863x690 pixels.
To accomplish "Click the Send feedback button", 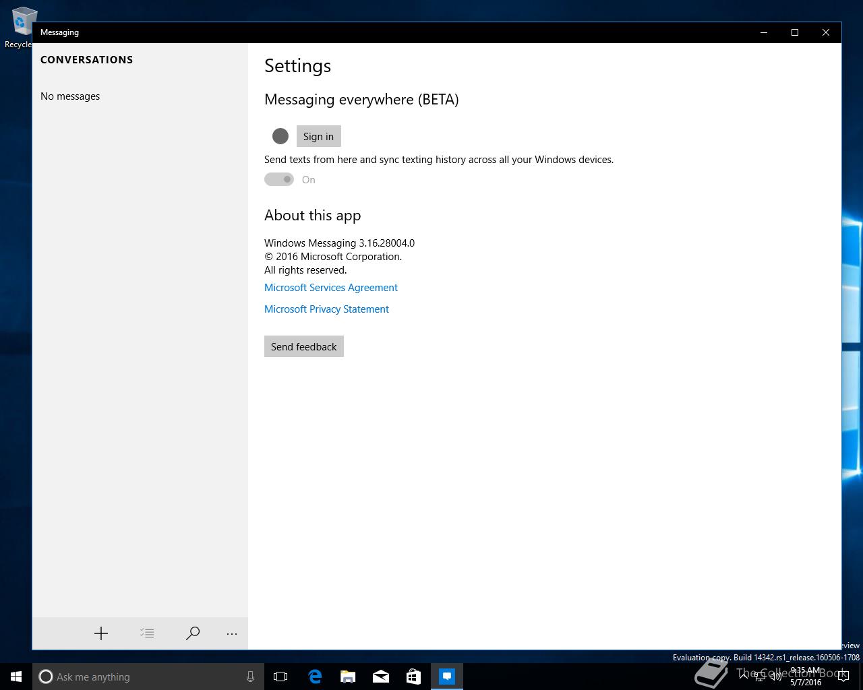I will (304, 346).
